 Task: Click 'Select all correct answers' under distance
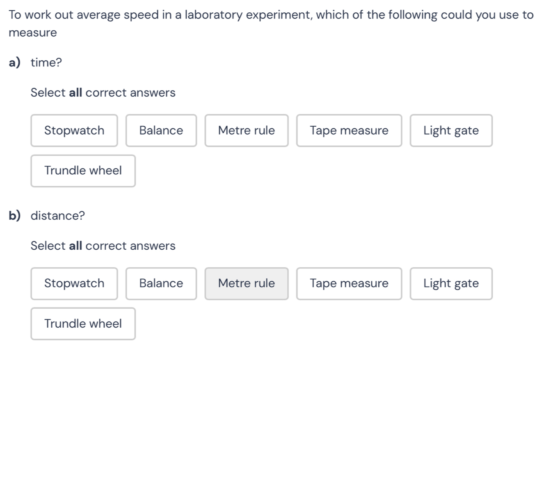pyautogui.click(x=103, y=246)
